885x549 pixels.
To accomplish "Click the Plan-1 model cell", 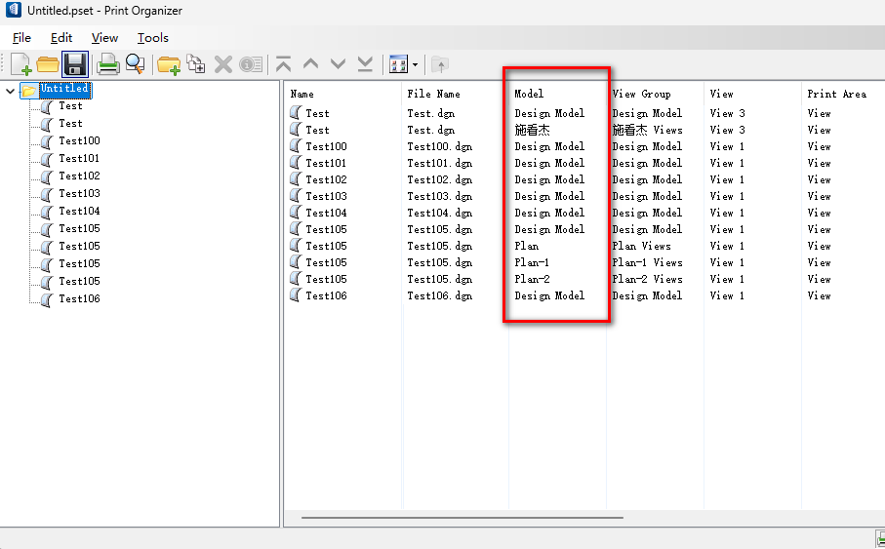I will [531, 262].
